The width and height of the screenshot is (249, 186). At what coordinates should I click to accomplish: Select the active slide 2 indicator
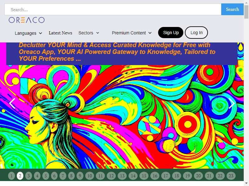click(x=20, y=176)
